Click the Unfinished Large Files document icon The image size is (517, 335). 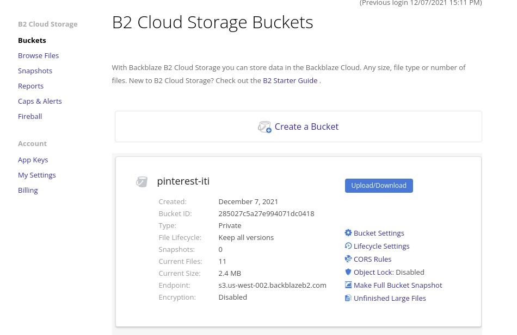tap(348, 298)
